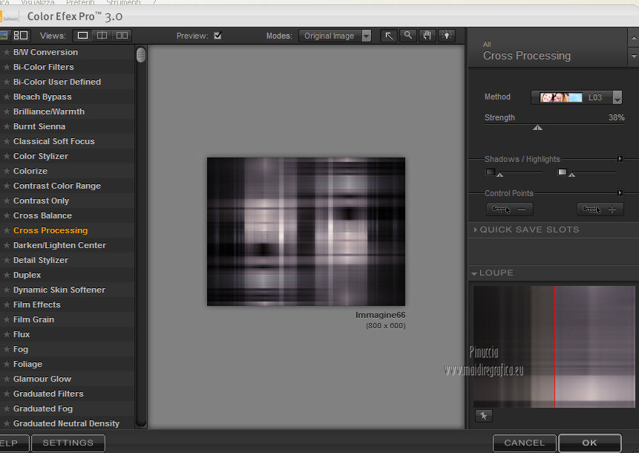
Task: Expand the Shadows / Highlights section arrow
Action: 620,159
